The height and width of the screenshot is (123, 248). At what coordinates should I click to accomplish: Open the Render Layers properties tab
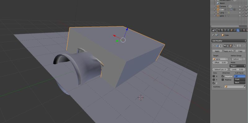[222, 30]
